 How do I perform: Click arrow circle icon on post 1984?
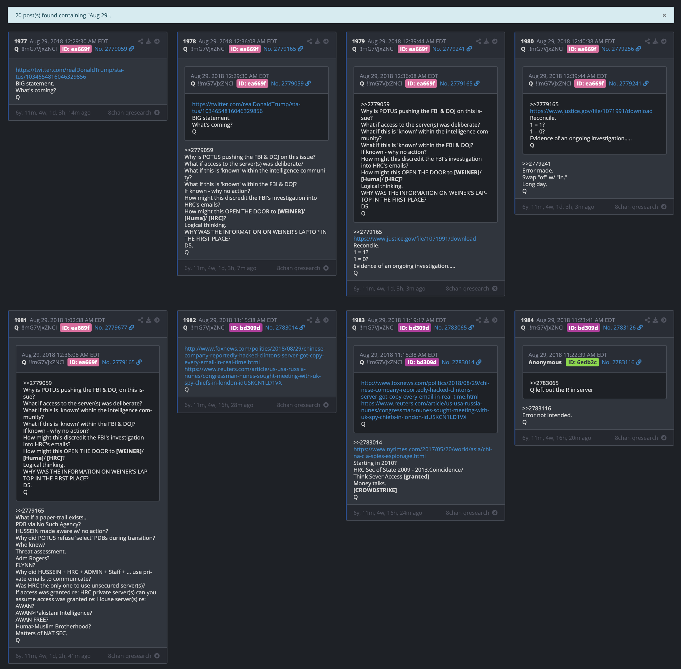[x=664, y=320]
